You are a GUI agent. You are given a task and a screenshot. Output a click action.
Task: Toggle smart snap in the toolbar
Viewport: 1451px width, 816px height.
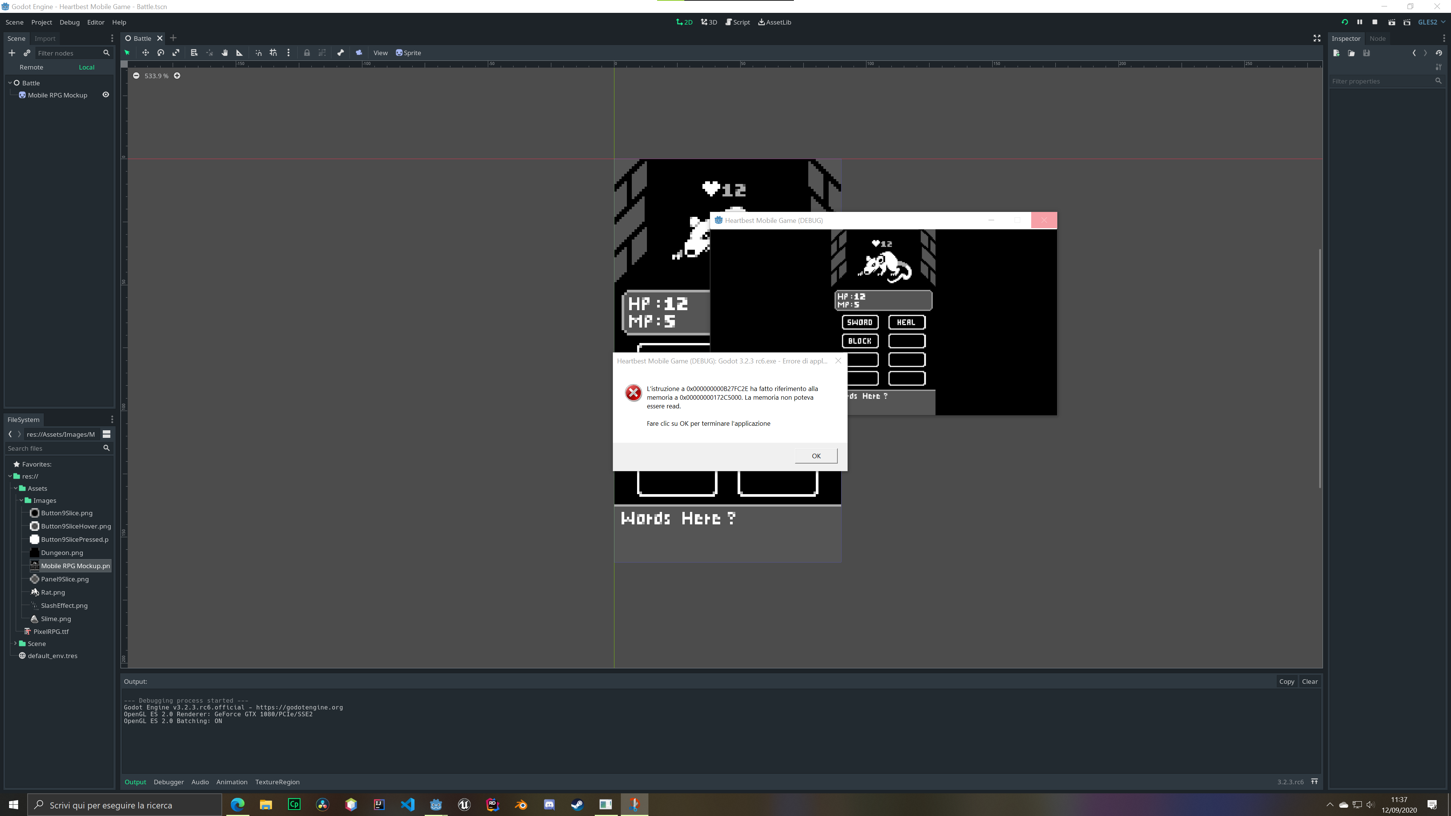coord(258,53)
